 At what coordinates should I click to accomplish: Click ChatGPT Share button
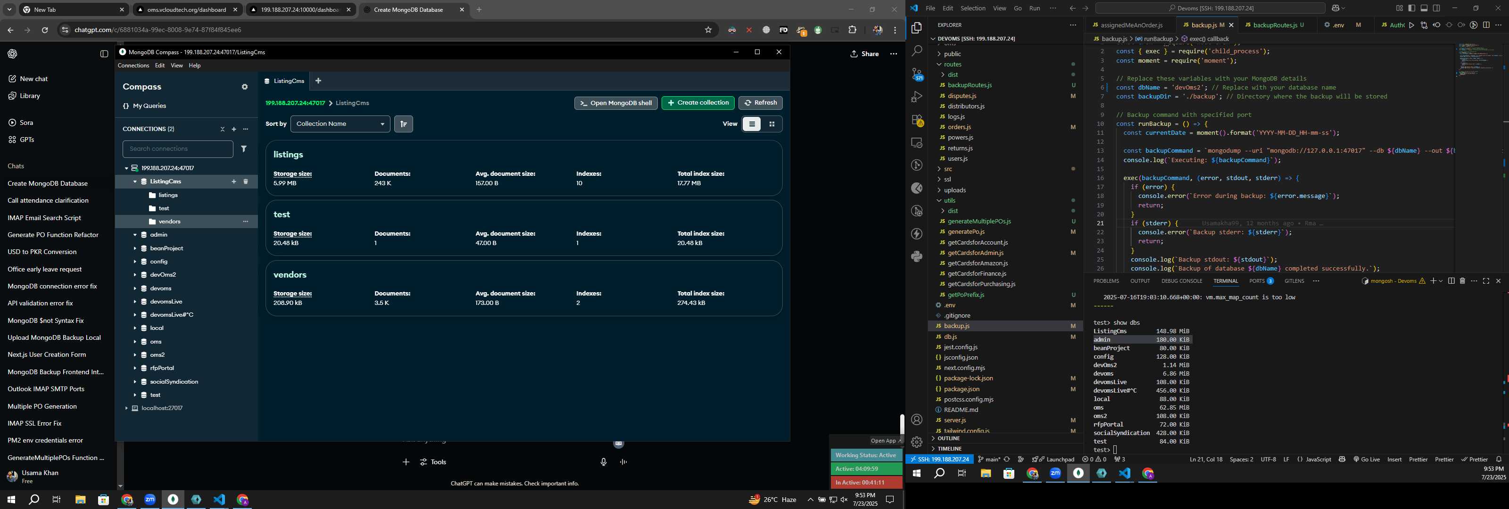point(865,54)
